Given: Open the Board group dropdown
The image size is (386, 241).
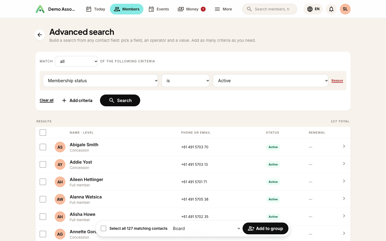Looking at the screenshot, I should [x=207, y=228].
